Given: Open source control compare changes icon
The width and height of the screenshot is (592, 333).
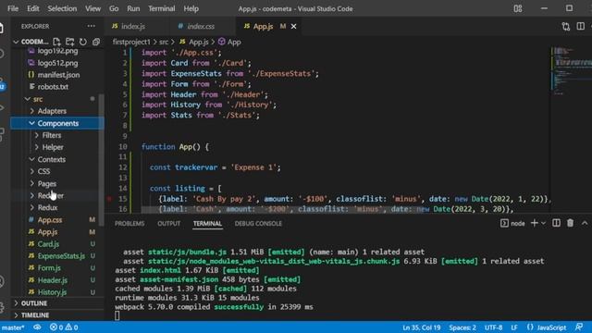Looking at the screenshot, I should pos(565,27).
